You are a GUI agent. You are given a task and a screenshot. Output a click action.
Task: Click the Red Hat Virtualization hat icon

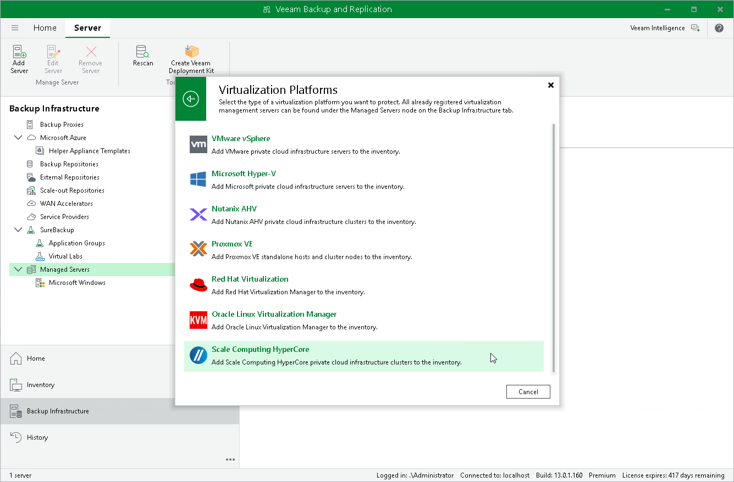[198, 285]
